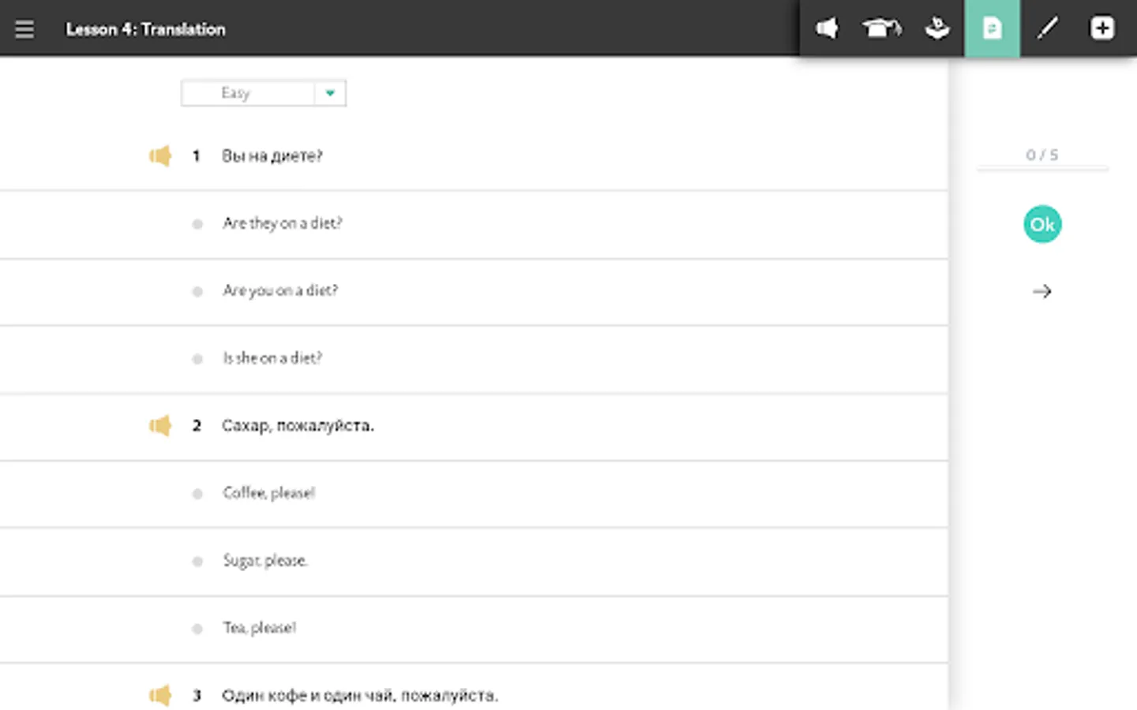The width and height of the screenshot is (1137, 710).
Task: Select answer 'Are they on a diet?'
Action: pos(282,224)
